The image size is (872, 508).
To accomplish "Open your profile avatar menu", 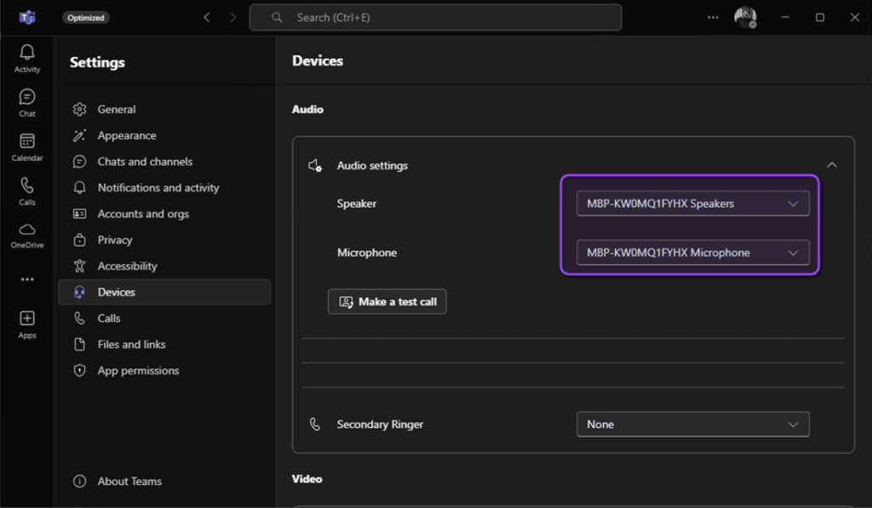I will [x=745, y=17].
